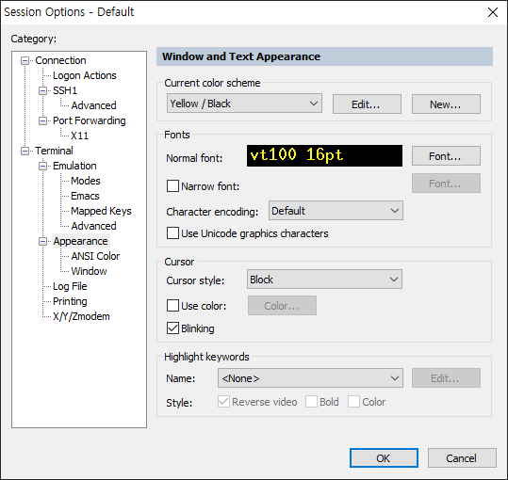508x480 pixels.
Task: Click Edit... for Highlight keywords
Action: point(446,377)
